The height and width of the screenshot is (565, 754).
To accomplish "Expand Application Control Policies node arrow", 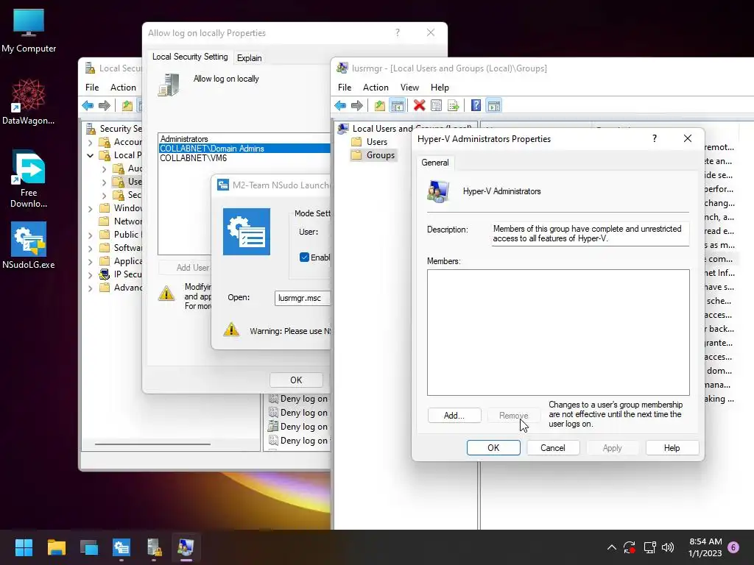I will 90,262.
